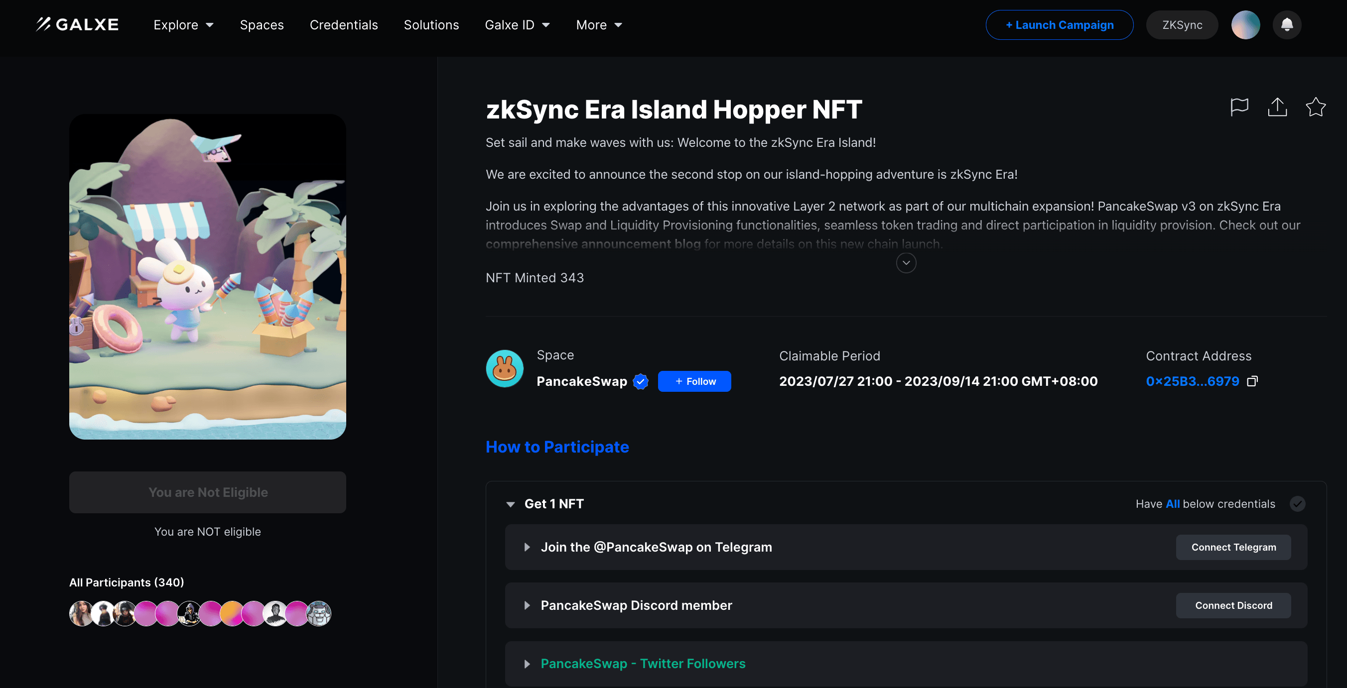This screenshot has width=1347, height=688.
Task: Open the Galxe ID dropdown
Action: [517, 24]
